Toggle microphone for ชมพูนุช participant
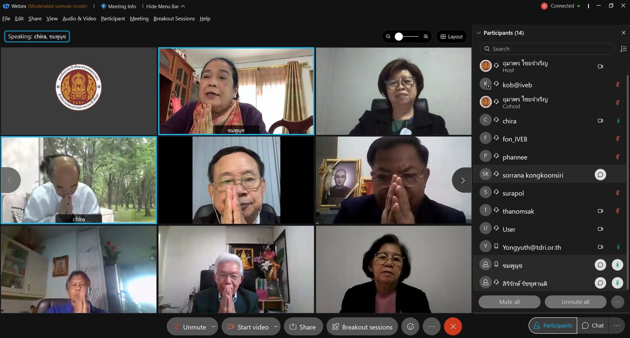The width and height of the screenshot is (630, 338). (x=617, y=265)
